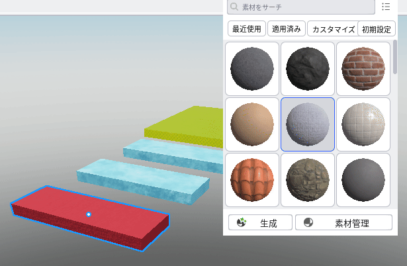
Task: Open the カスタマイズ tab
Action: 333,29
